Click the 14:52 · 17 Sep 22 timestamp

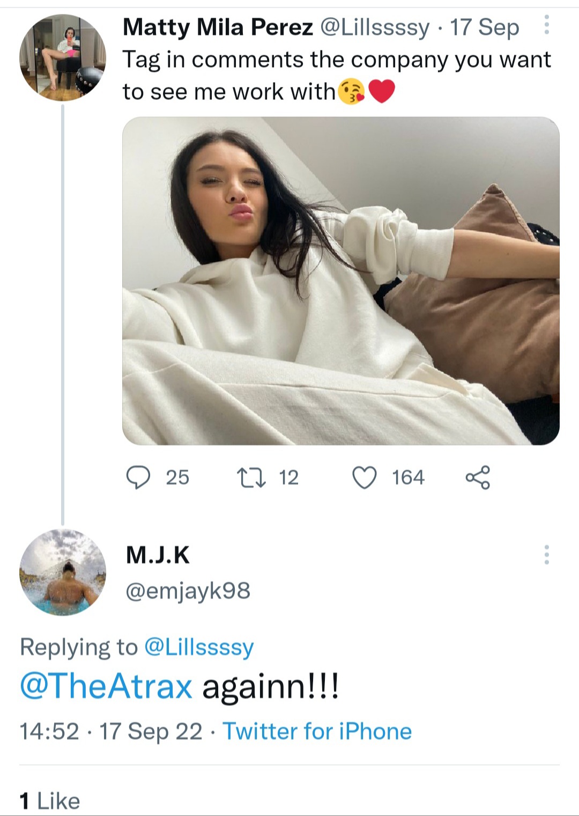point(111,731)
